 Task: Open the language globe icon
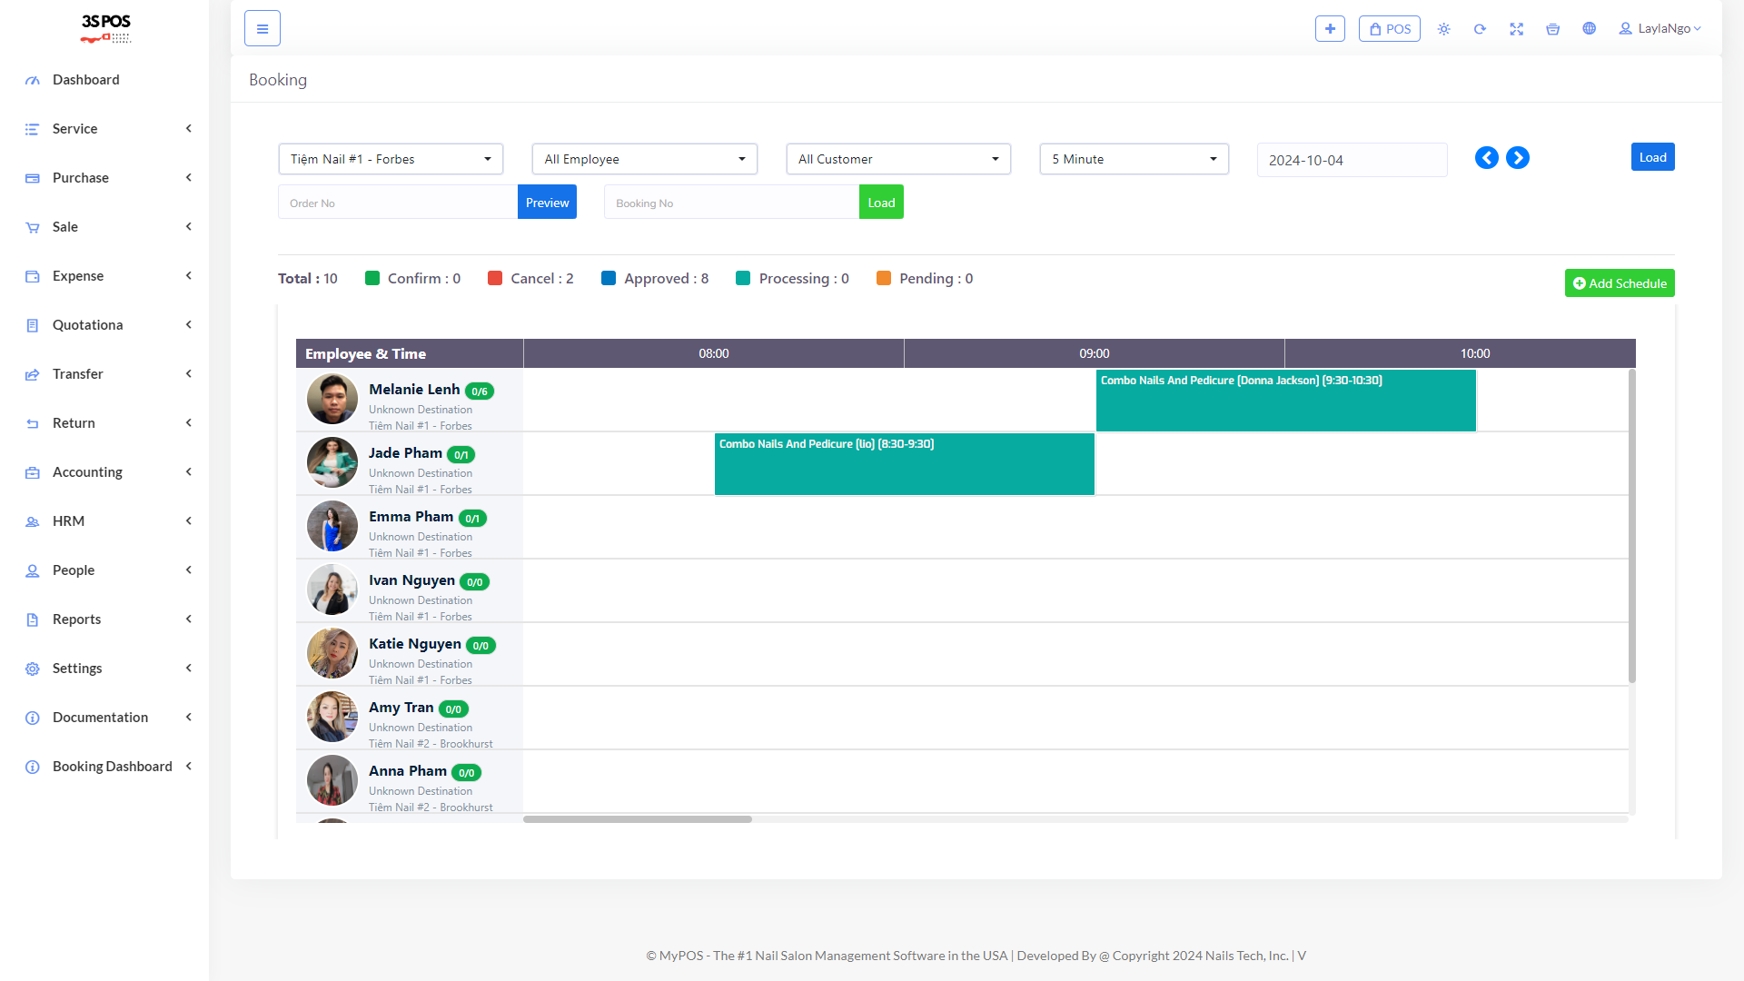pyautogui.click(x=1589, y=29)
